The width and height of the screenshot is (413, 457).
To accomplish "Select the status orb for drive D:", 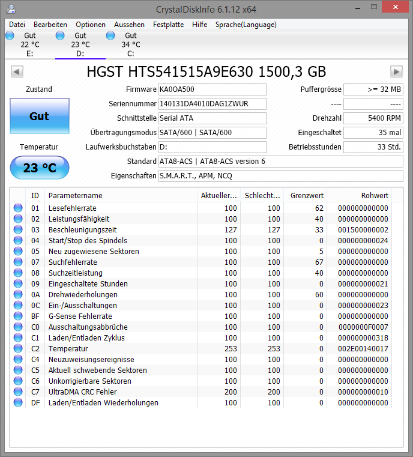I will 60,35.
